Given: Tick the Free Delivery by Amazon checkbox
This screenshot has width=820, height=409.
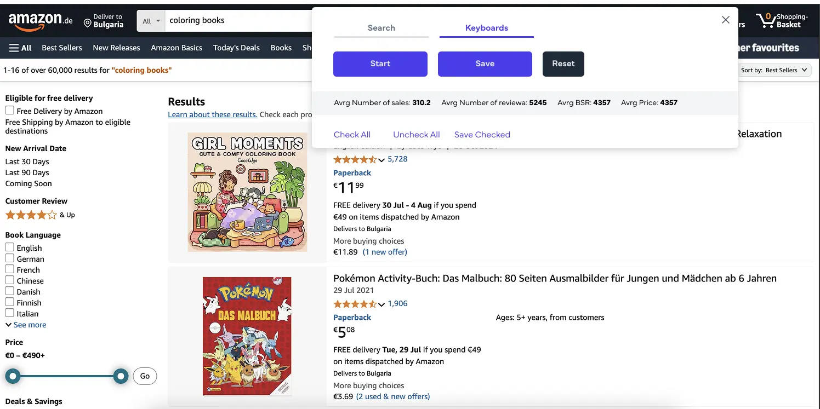Looking at the screenshot, I should [10, 111].
